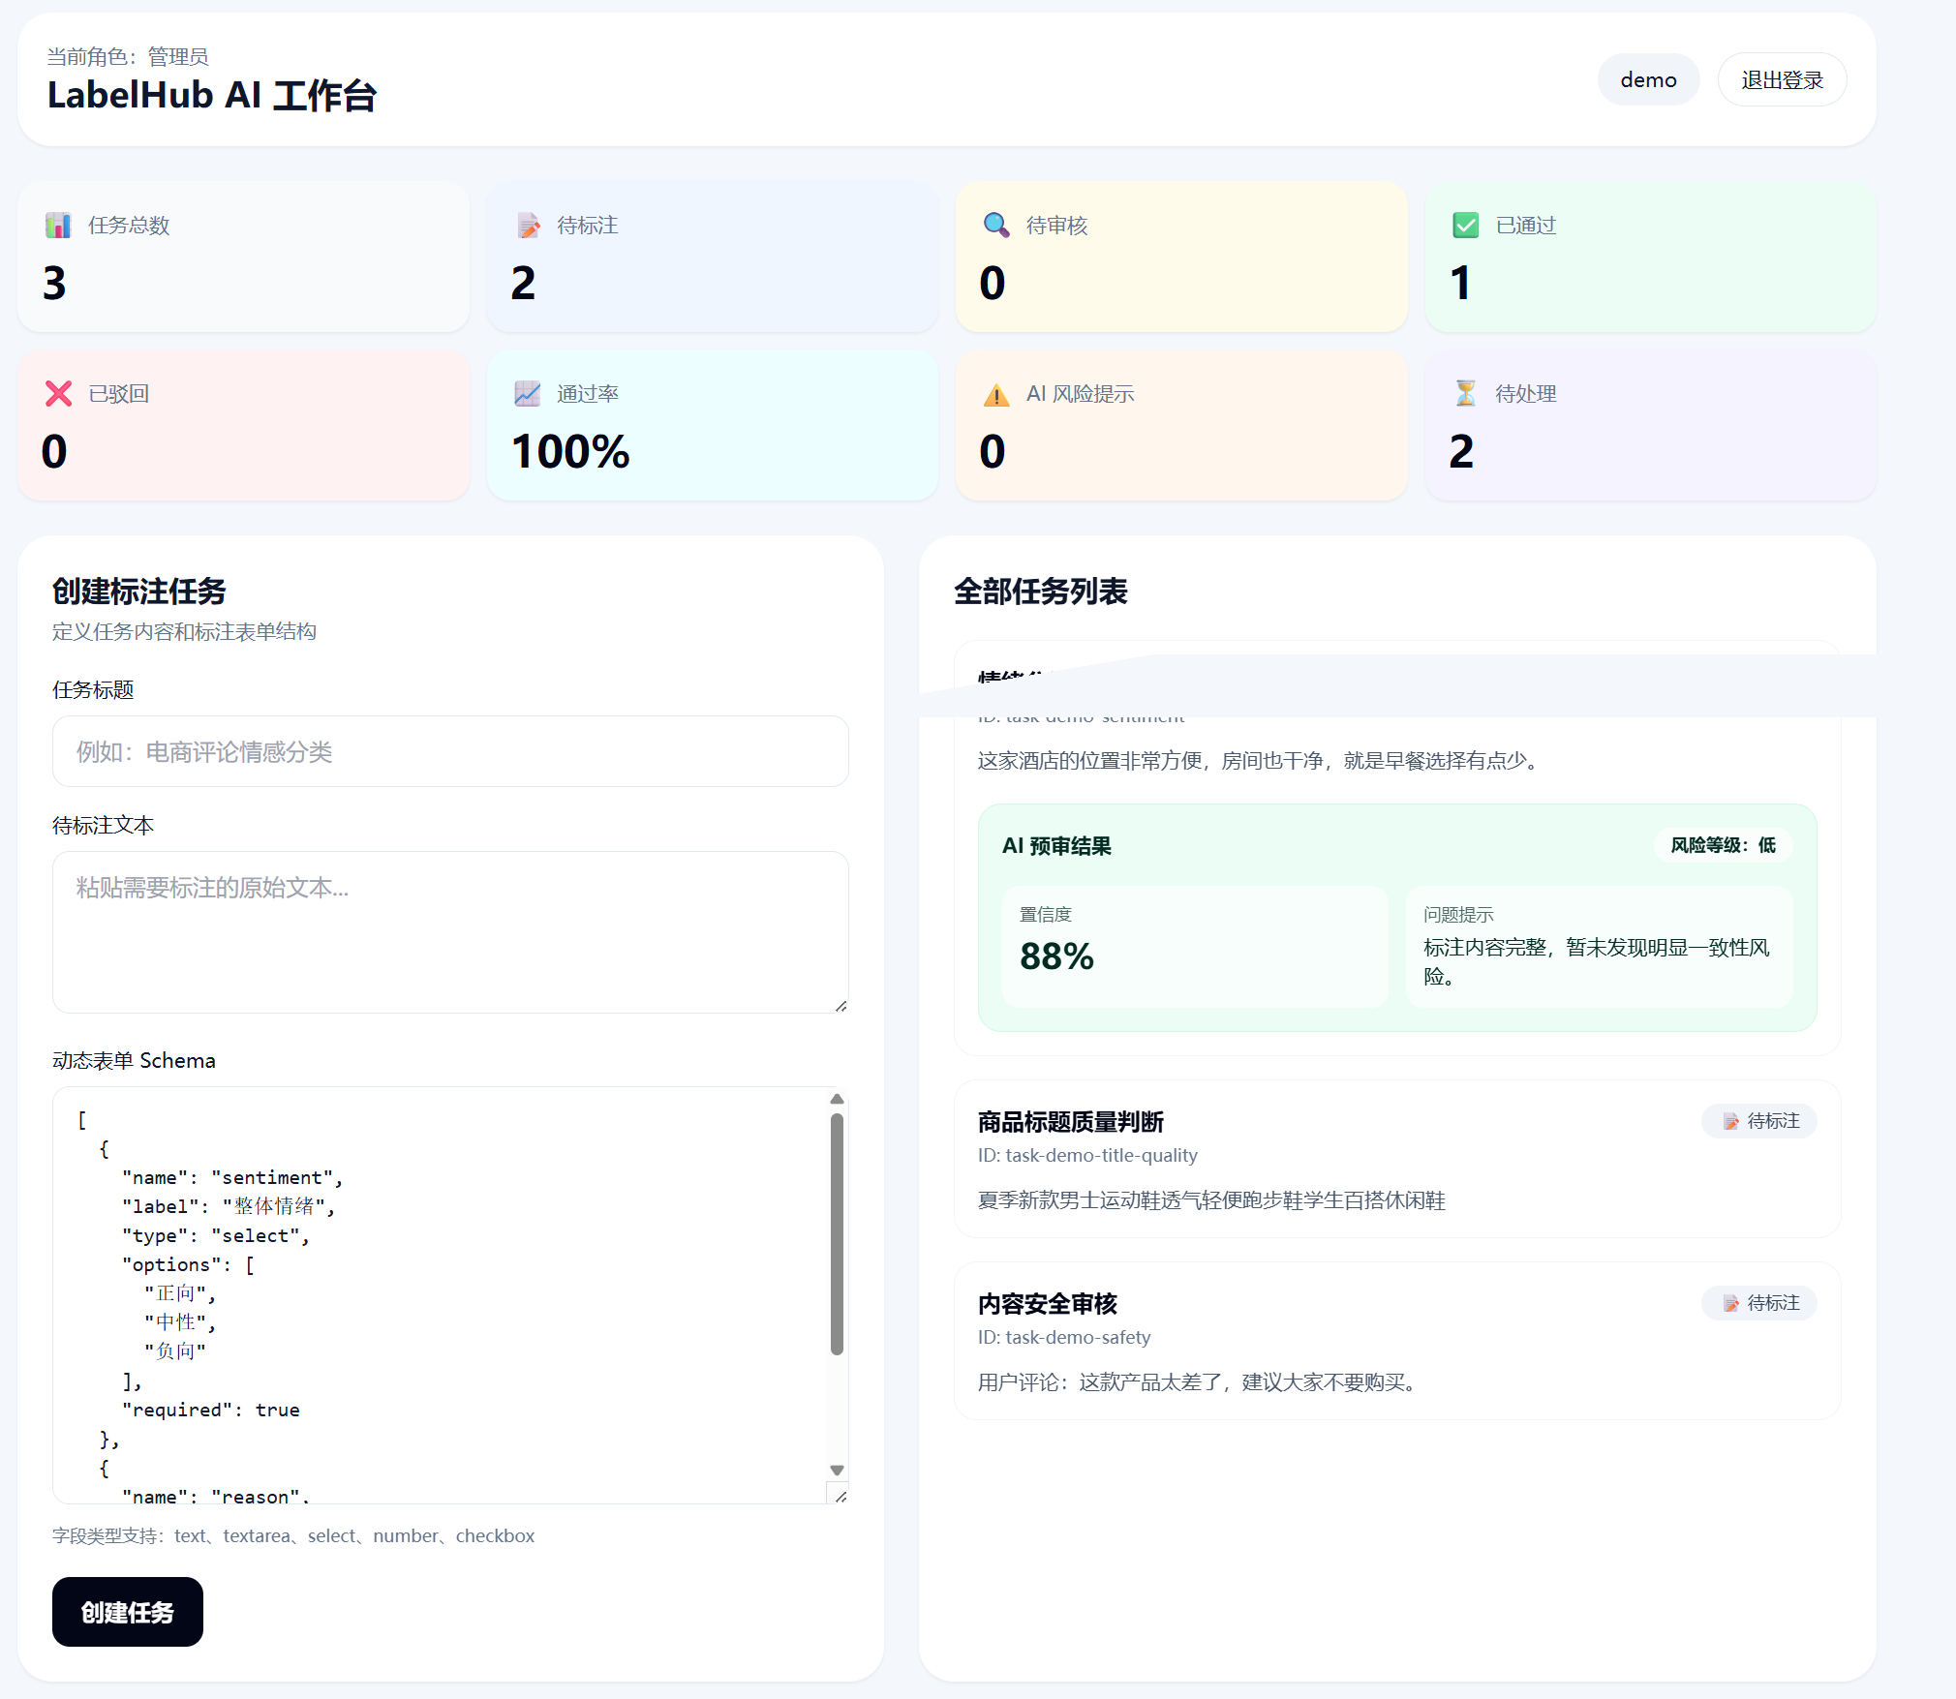Click the 用户评论：这款产品太差了 text

coord(1200,1382)
